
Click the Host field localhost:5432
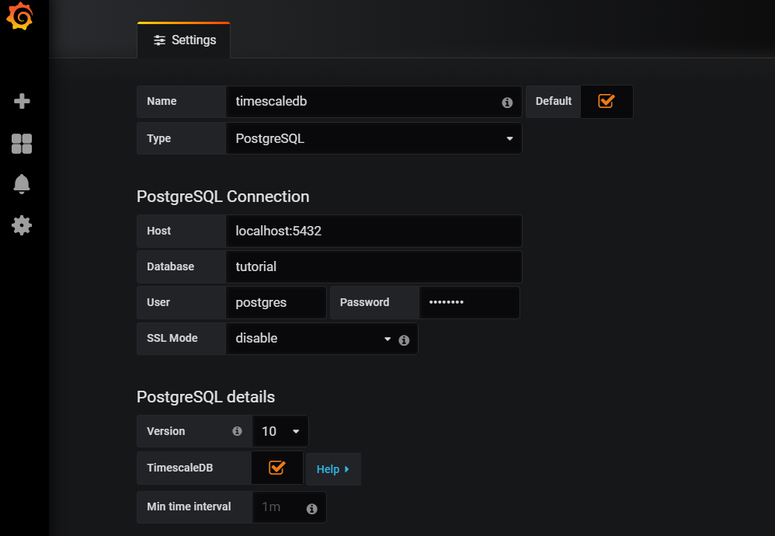(374, 231)
